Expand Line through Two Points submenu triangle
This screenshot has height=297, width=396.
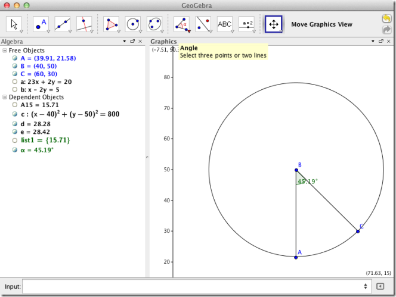70,32
